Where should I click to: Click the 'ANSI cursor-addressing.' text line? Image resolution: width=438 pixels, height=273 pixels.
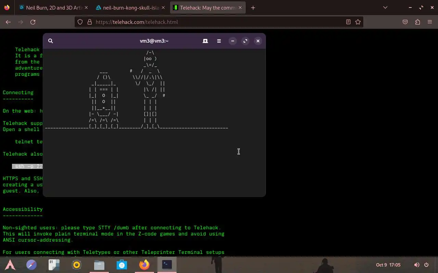coord(38,240)
